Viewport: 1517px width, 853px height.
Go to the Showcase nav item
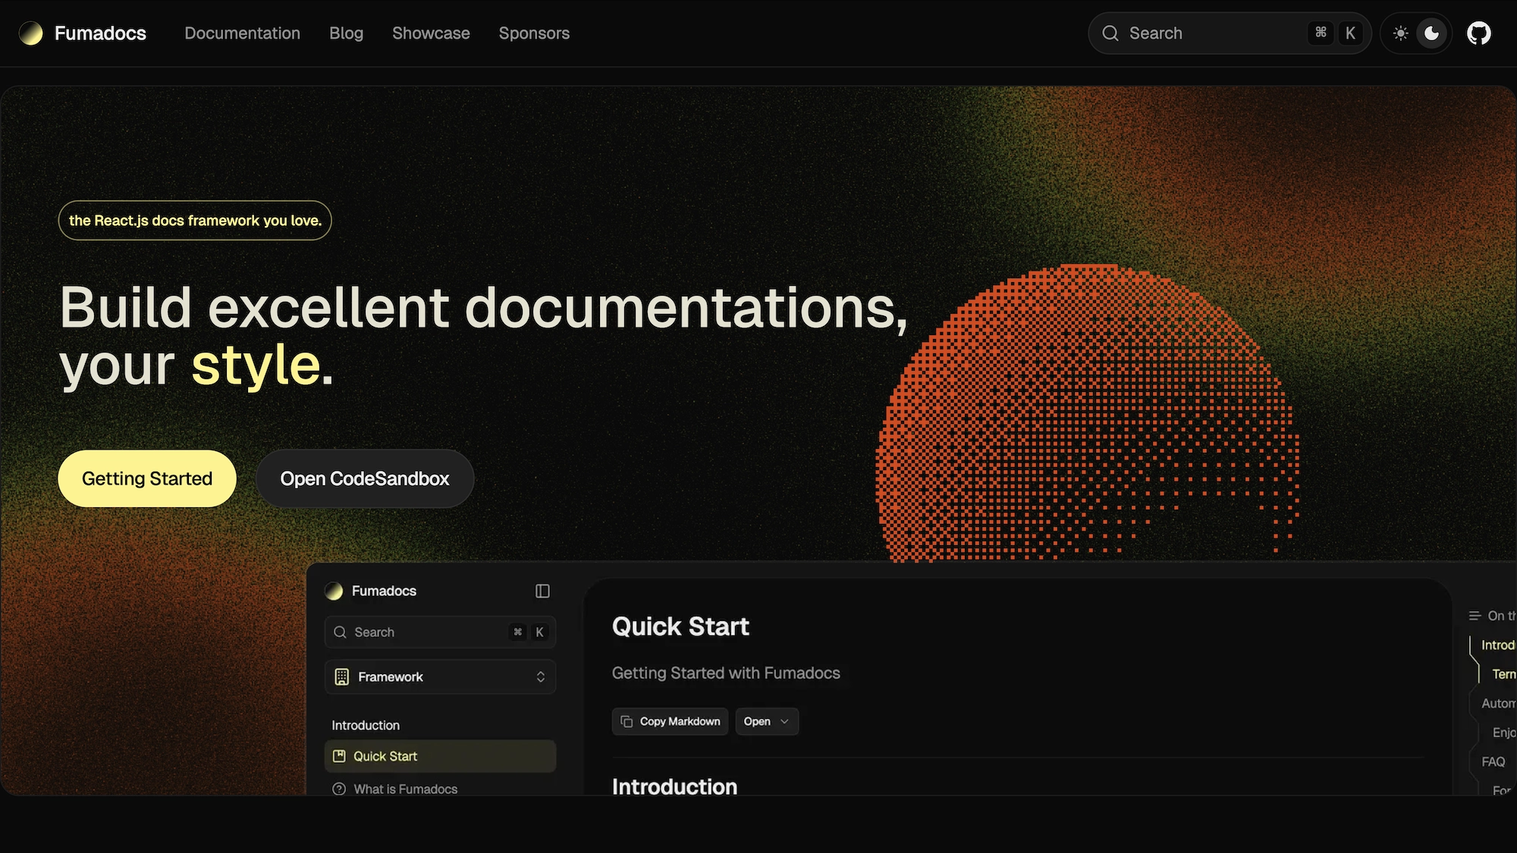click(x=431, y=33)
